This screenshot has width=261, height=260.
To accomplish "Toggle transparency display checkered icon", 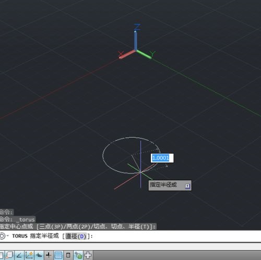I will tap(58, 255).
